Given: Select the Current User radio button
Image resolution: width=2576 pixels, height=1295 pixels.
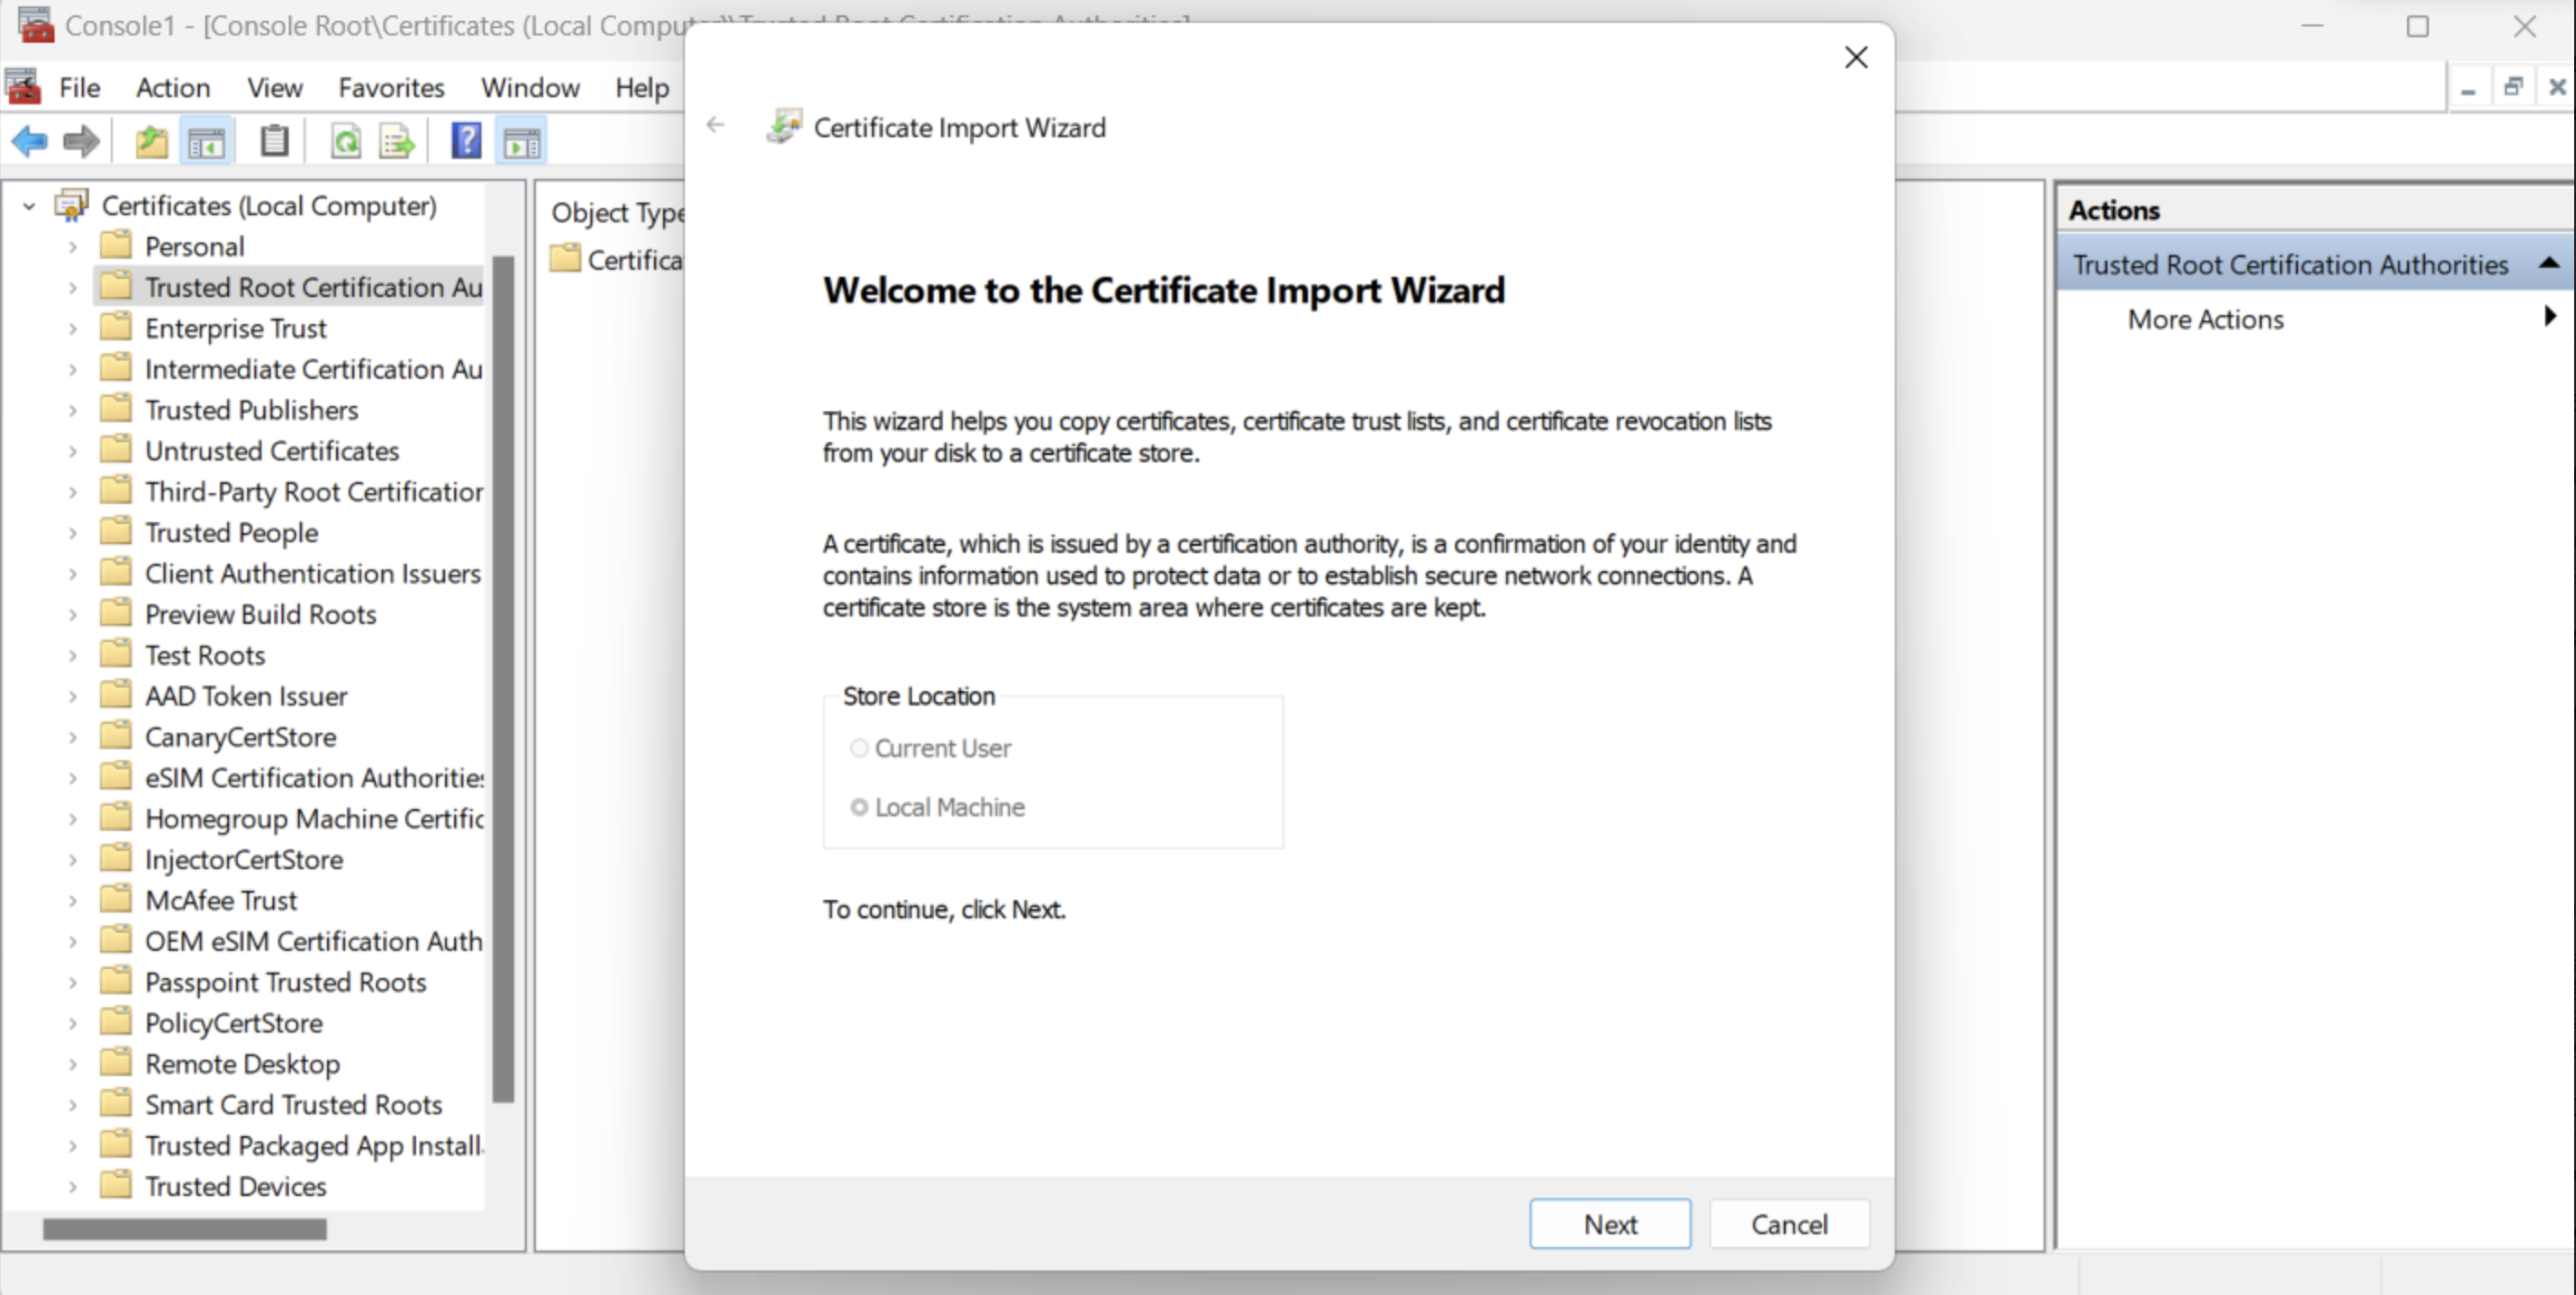Looking at the screenshot, I should click(859, 748).
